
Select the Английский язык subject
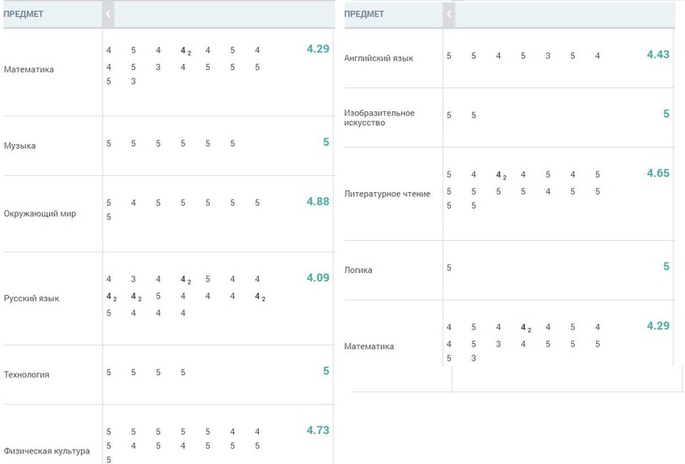[x=378, y=58]
